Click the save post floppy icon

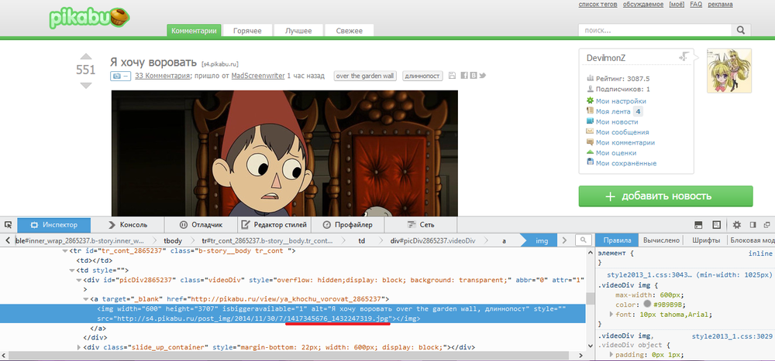click(453, 76)
